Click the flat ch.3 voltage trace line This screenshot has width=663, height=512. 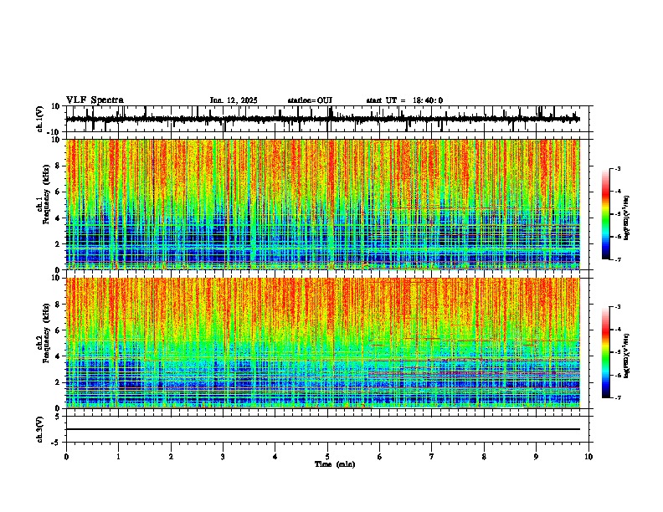(x=323, y=429)
